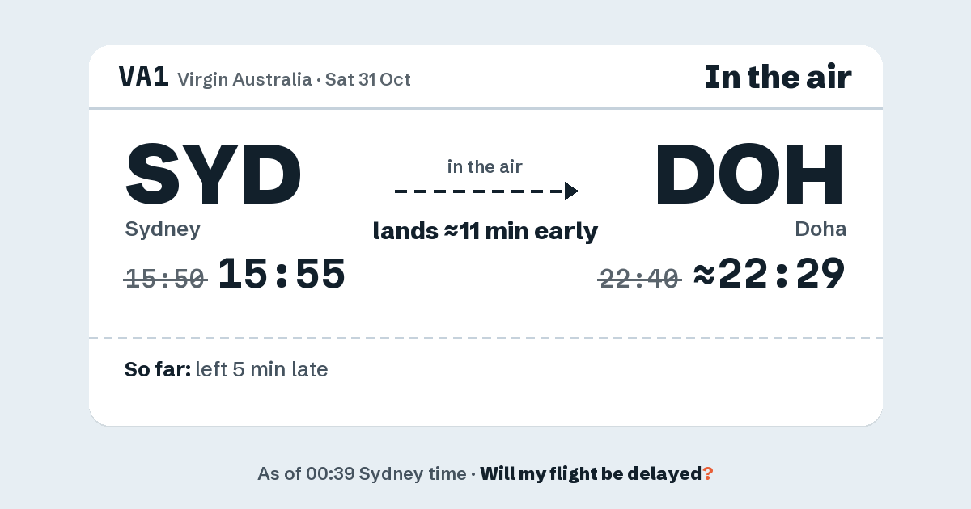Click the SYD airport code
Viewport: 971px width, 509px height.
[x=214, y=175]
